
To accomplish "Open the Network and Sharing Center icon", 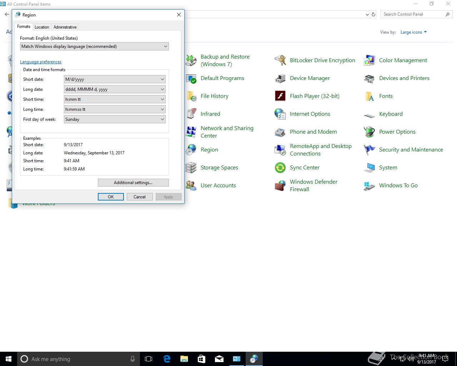I will point(191,132).
